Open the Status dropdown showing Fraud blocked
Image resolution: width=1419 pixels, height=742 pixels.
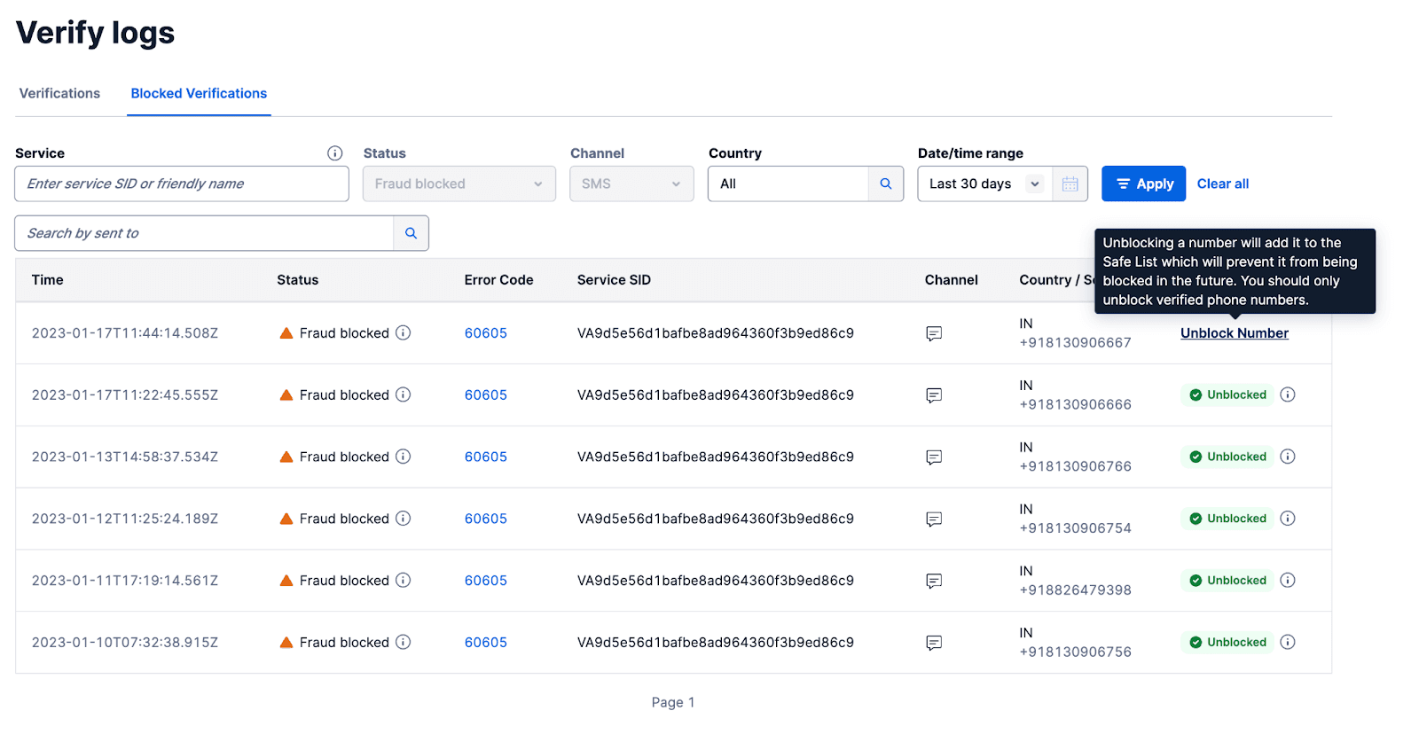tap(459, 184)
